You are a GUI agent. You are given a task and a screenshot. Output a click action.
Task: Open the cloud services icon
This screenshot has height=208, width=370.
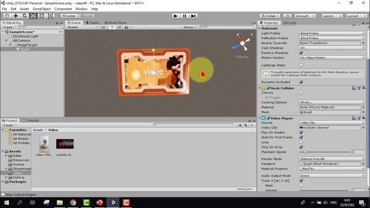(x=287, y=16)
